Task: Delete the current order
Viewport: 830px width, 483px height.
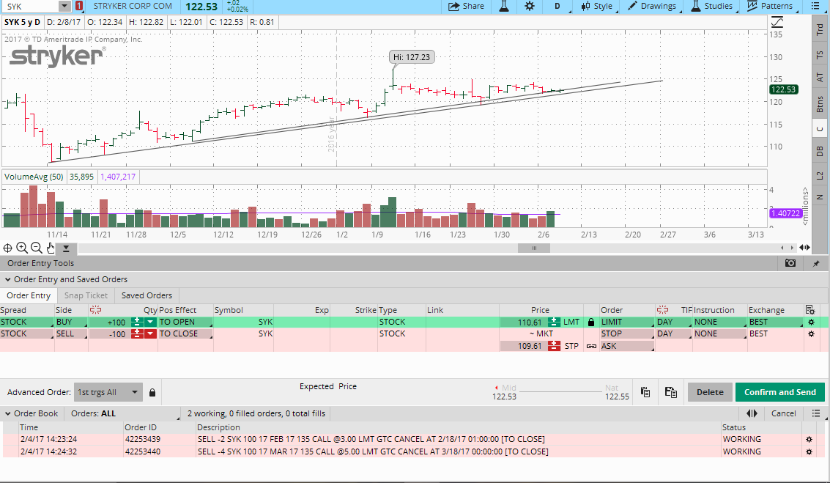Action: coord(710,392)
